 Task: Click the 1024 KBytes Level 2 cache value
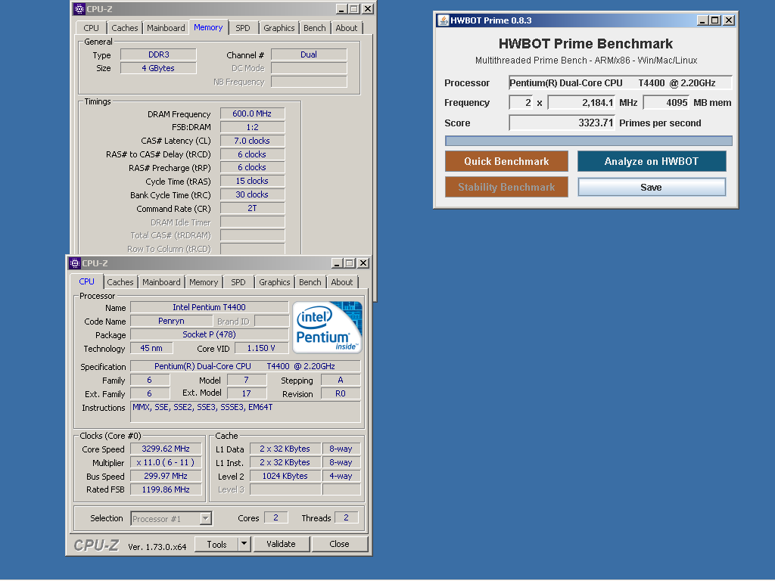point(285,477)
